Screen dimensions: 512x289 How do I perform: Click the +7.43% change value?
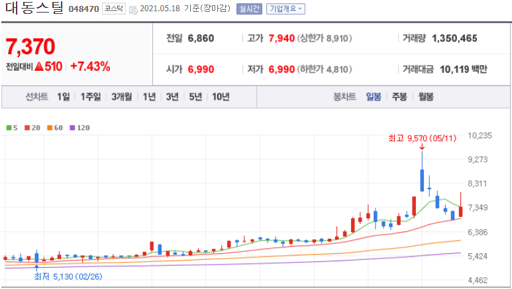(90, 67)
